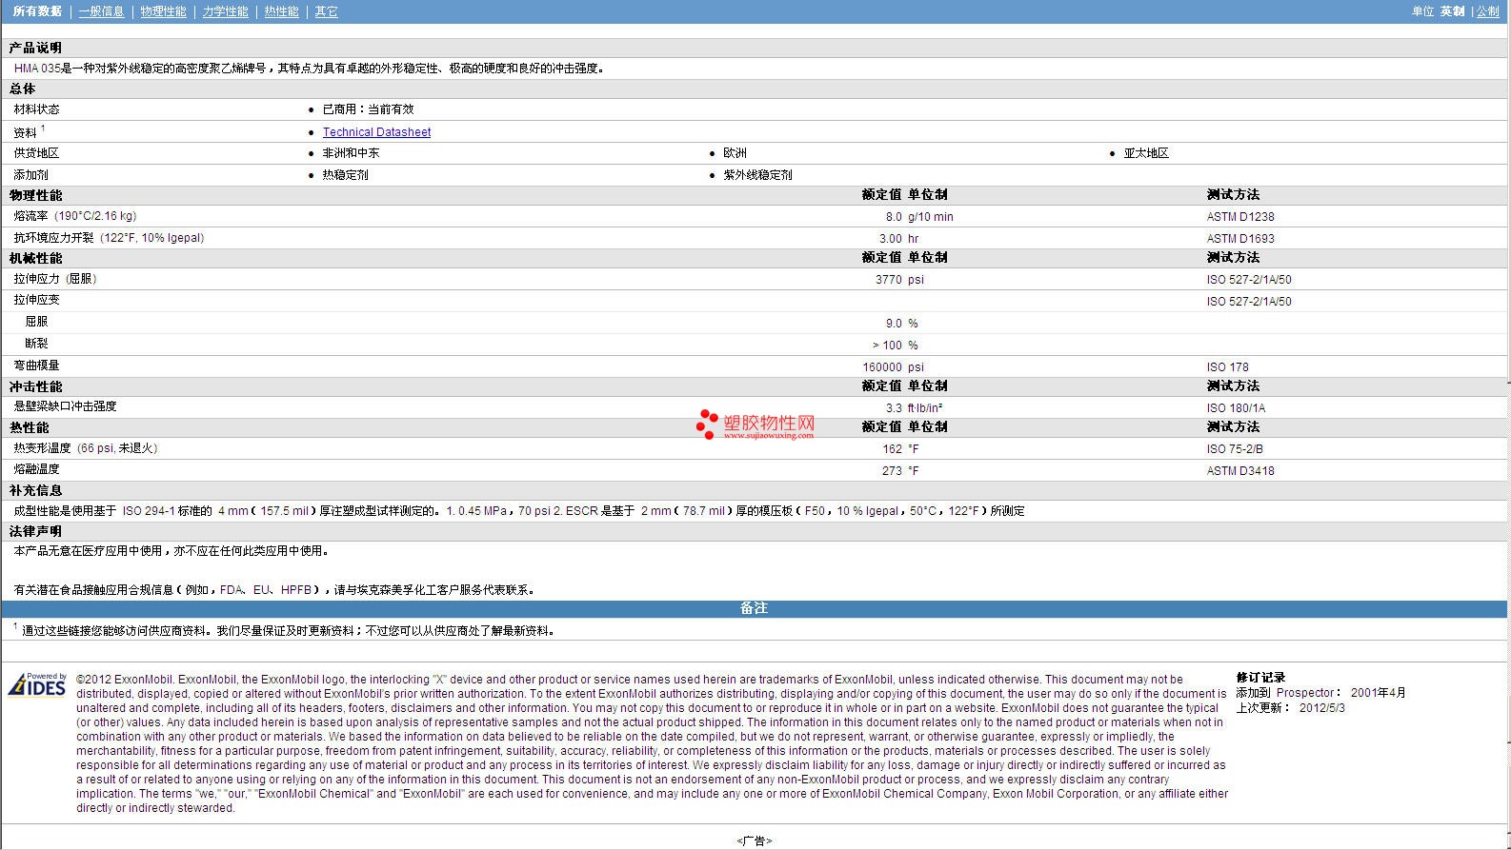The height and width of the screenshot is (850, 1511).
Task: Click the 备注 blue header bar
Action: click(x=755, y=608)
